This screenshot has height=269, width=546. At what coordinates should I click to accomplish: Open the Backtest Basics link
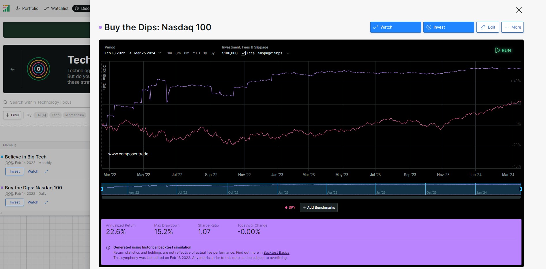[276, 253]
